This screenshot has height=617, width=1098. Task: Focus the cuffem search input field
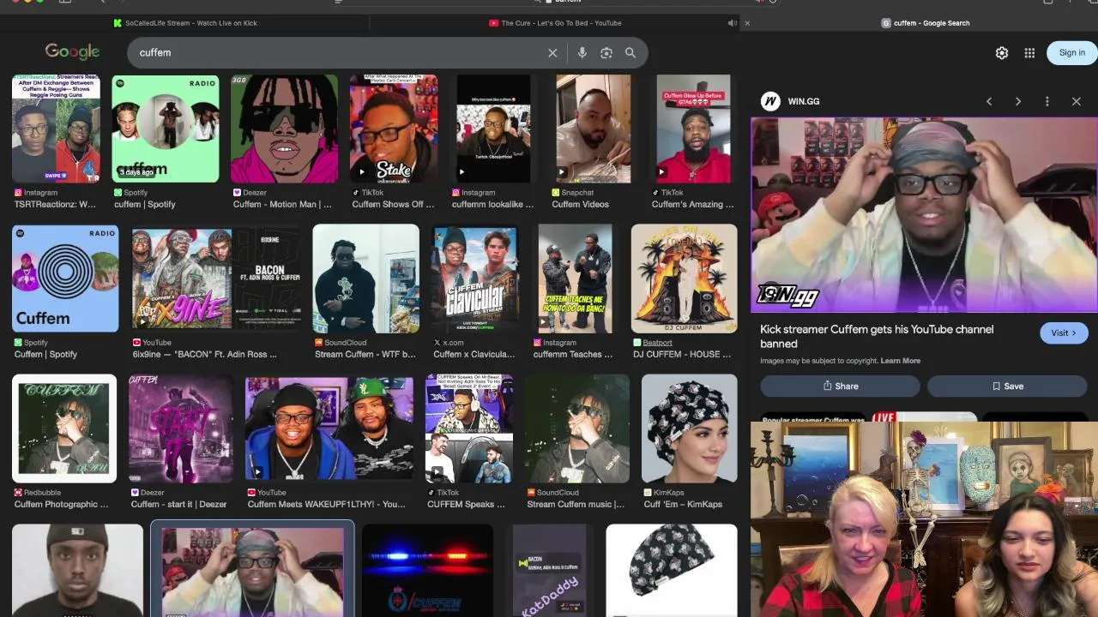pos(339,53)
